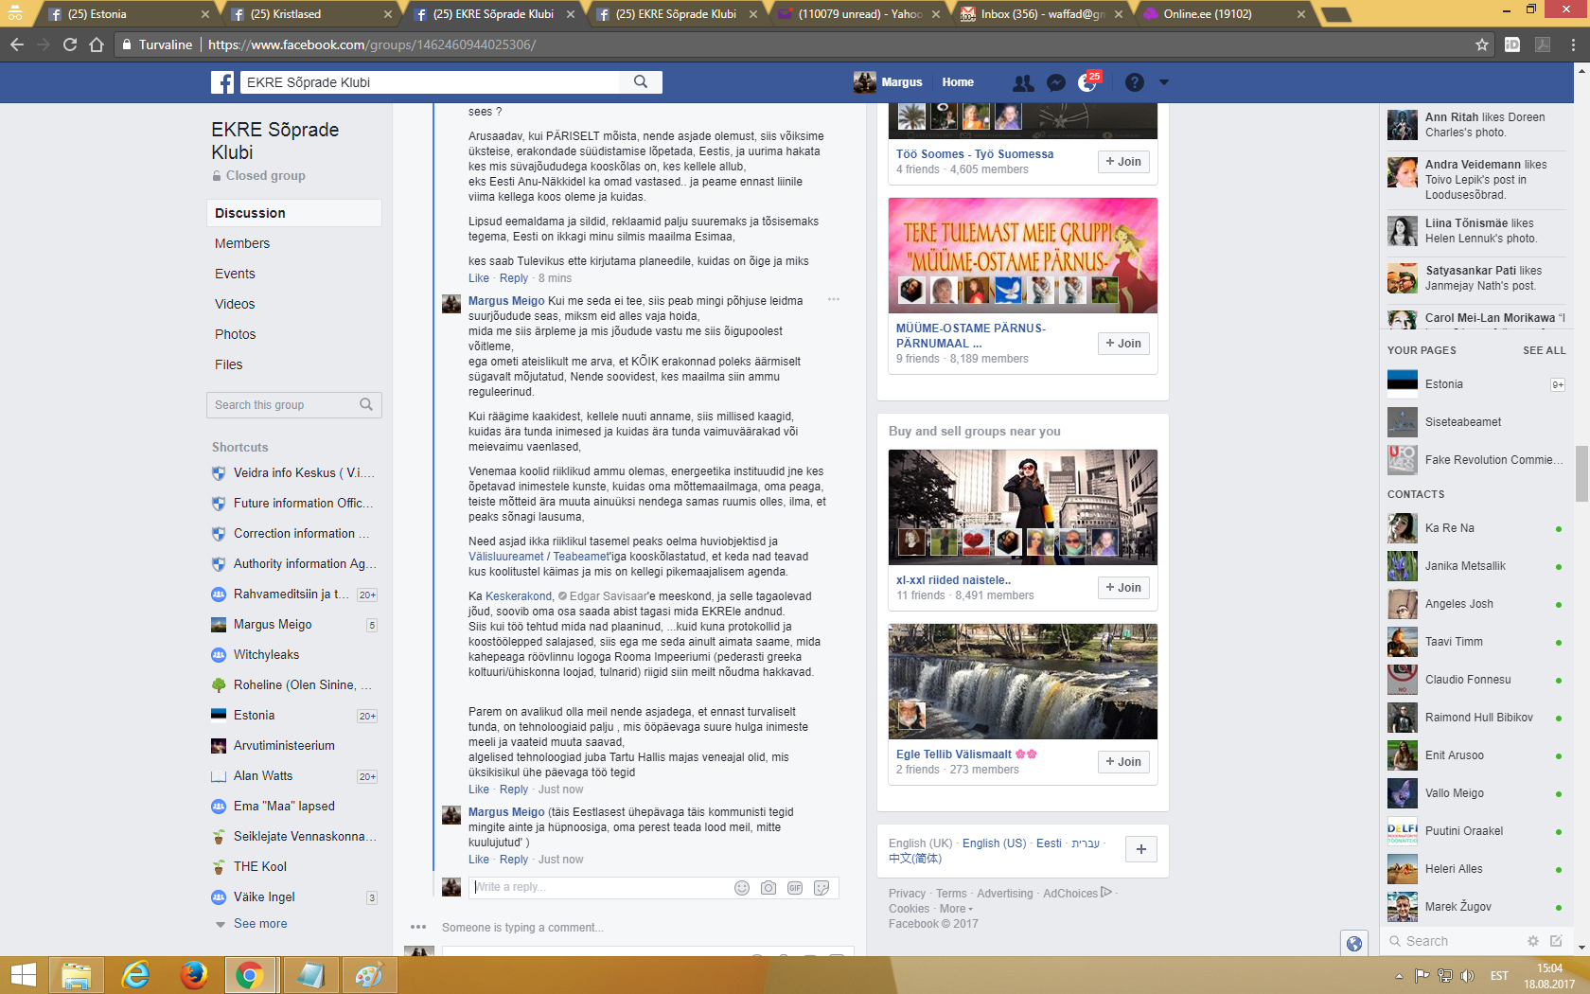Viewport: 1590px width, 994px height.
Task: Open the volume control in system tray
Action: [x=1467, y=976]
